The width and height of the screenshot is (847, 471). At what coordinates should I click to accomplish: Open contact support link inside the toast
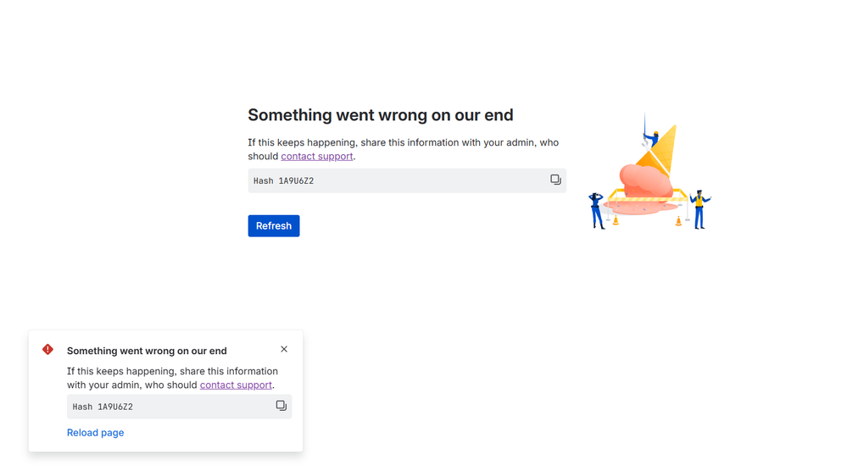point(236,385)
